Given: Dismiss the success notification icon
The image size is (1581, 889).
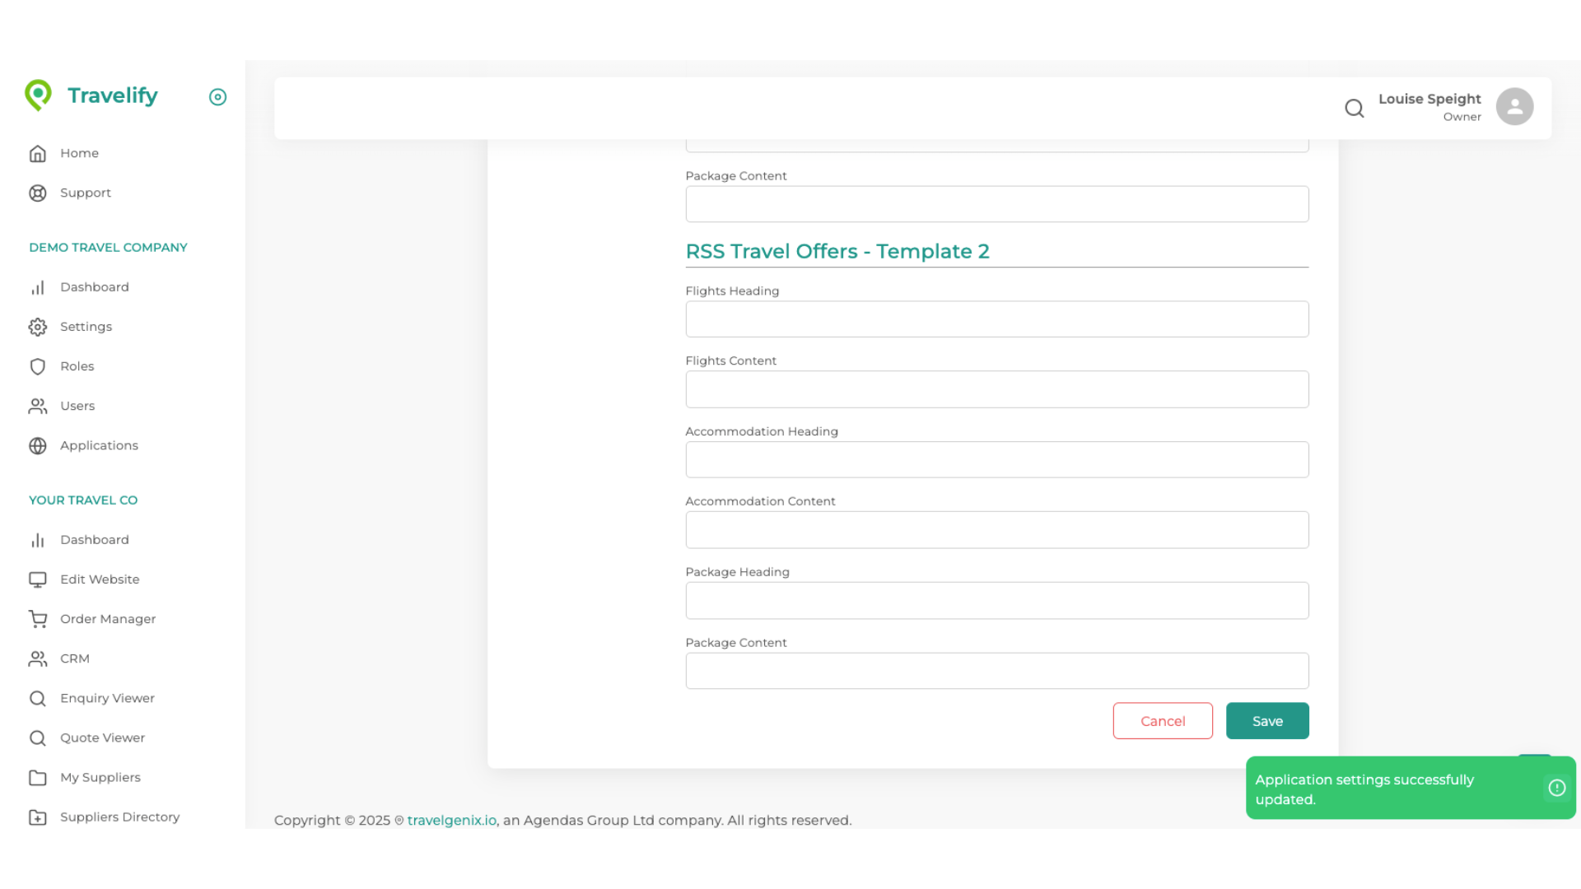Looking at the screenshot, I should coord(1556,788).
